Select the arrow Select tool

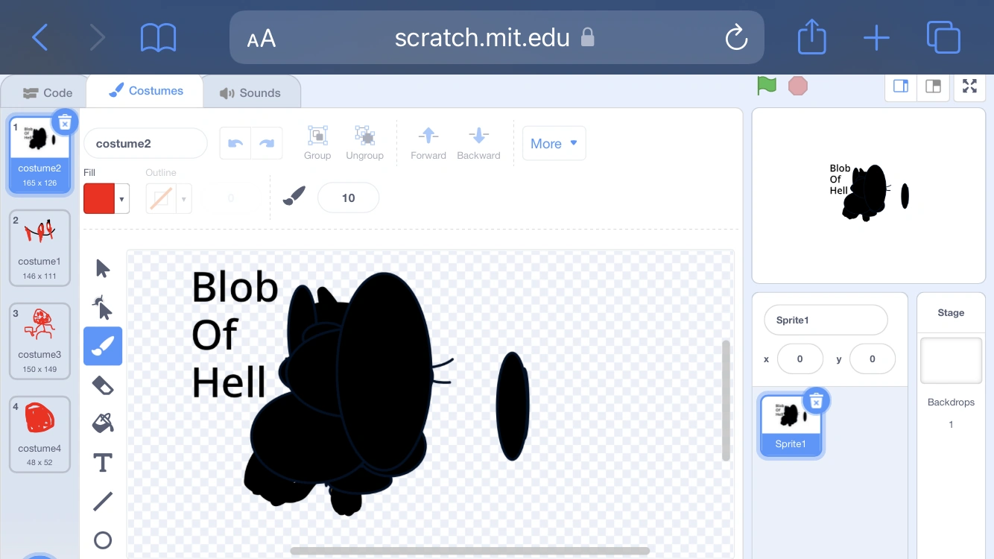[x=103, y=268]
